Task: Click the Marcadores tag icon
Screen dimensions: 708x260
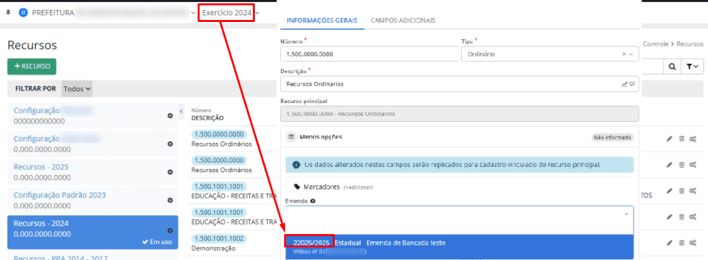Action: coord(297,186)
